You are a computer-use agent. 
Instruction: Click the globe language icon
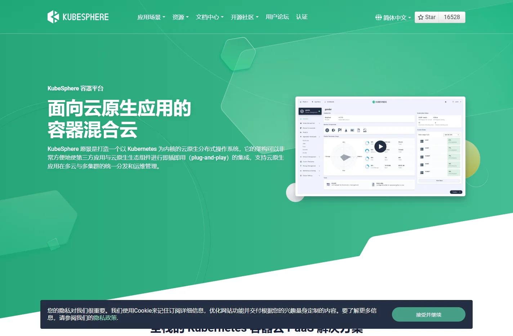click(x=378, y=17)
